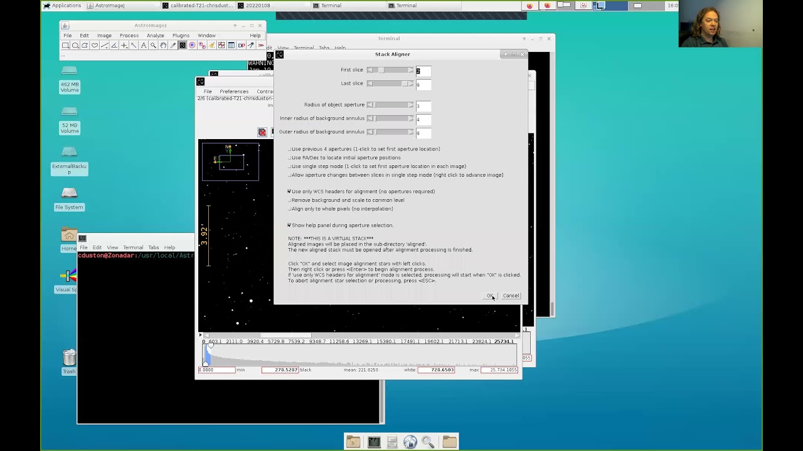803x451 pixels.
Task: Click the Astronomy tool icon in toolbar
Action: [183, 45]
